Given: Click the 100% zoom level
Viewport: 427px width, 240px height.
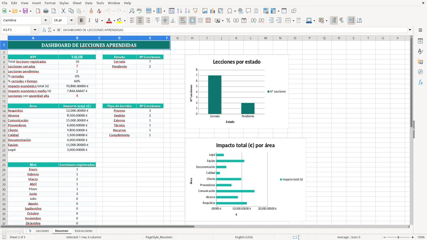Looking at the screenshot, I should tap(421, 237).
